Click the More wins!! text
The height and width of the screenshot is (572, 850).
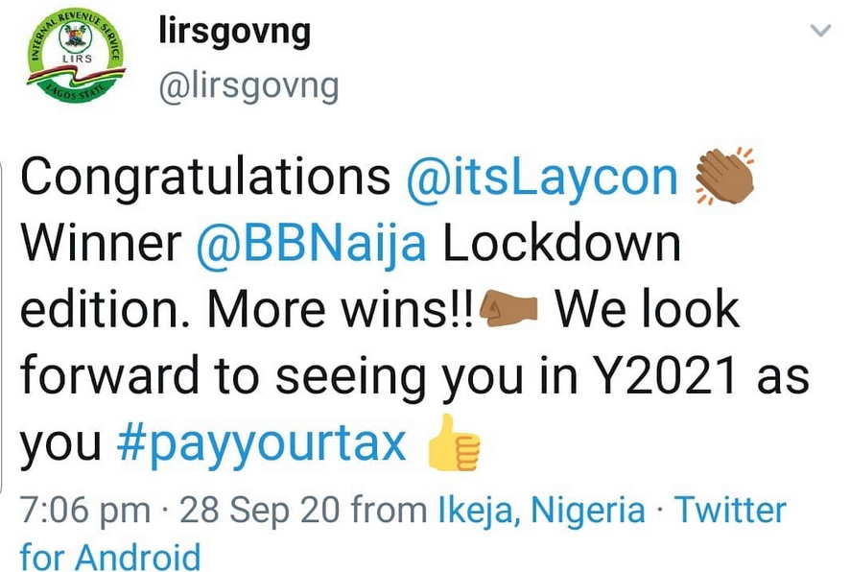click(x=341, y=310)
